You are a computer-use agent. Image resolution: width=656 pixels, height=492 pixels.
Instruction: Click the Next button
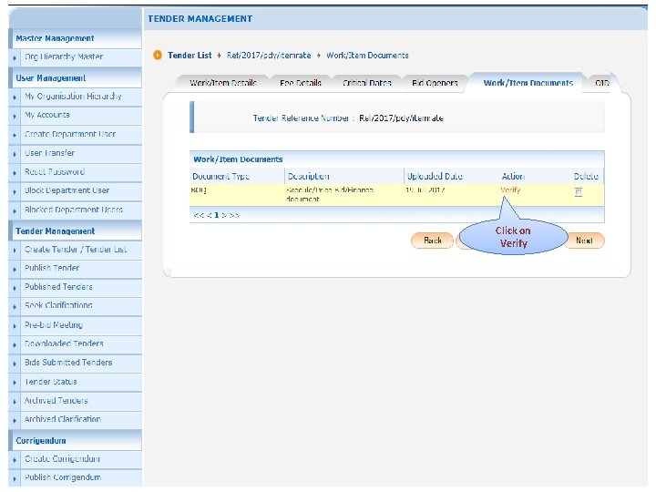(x=584, y=241)
